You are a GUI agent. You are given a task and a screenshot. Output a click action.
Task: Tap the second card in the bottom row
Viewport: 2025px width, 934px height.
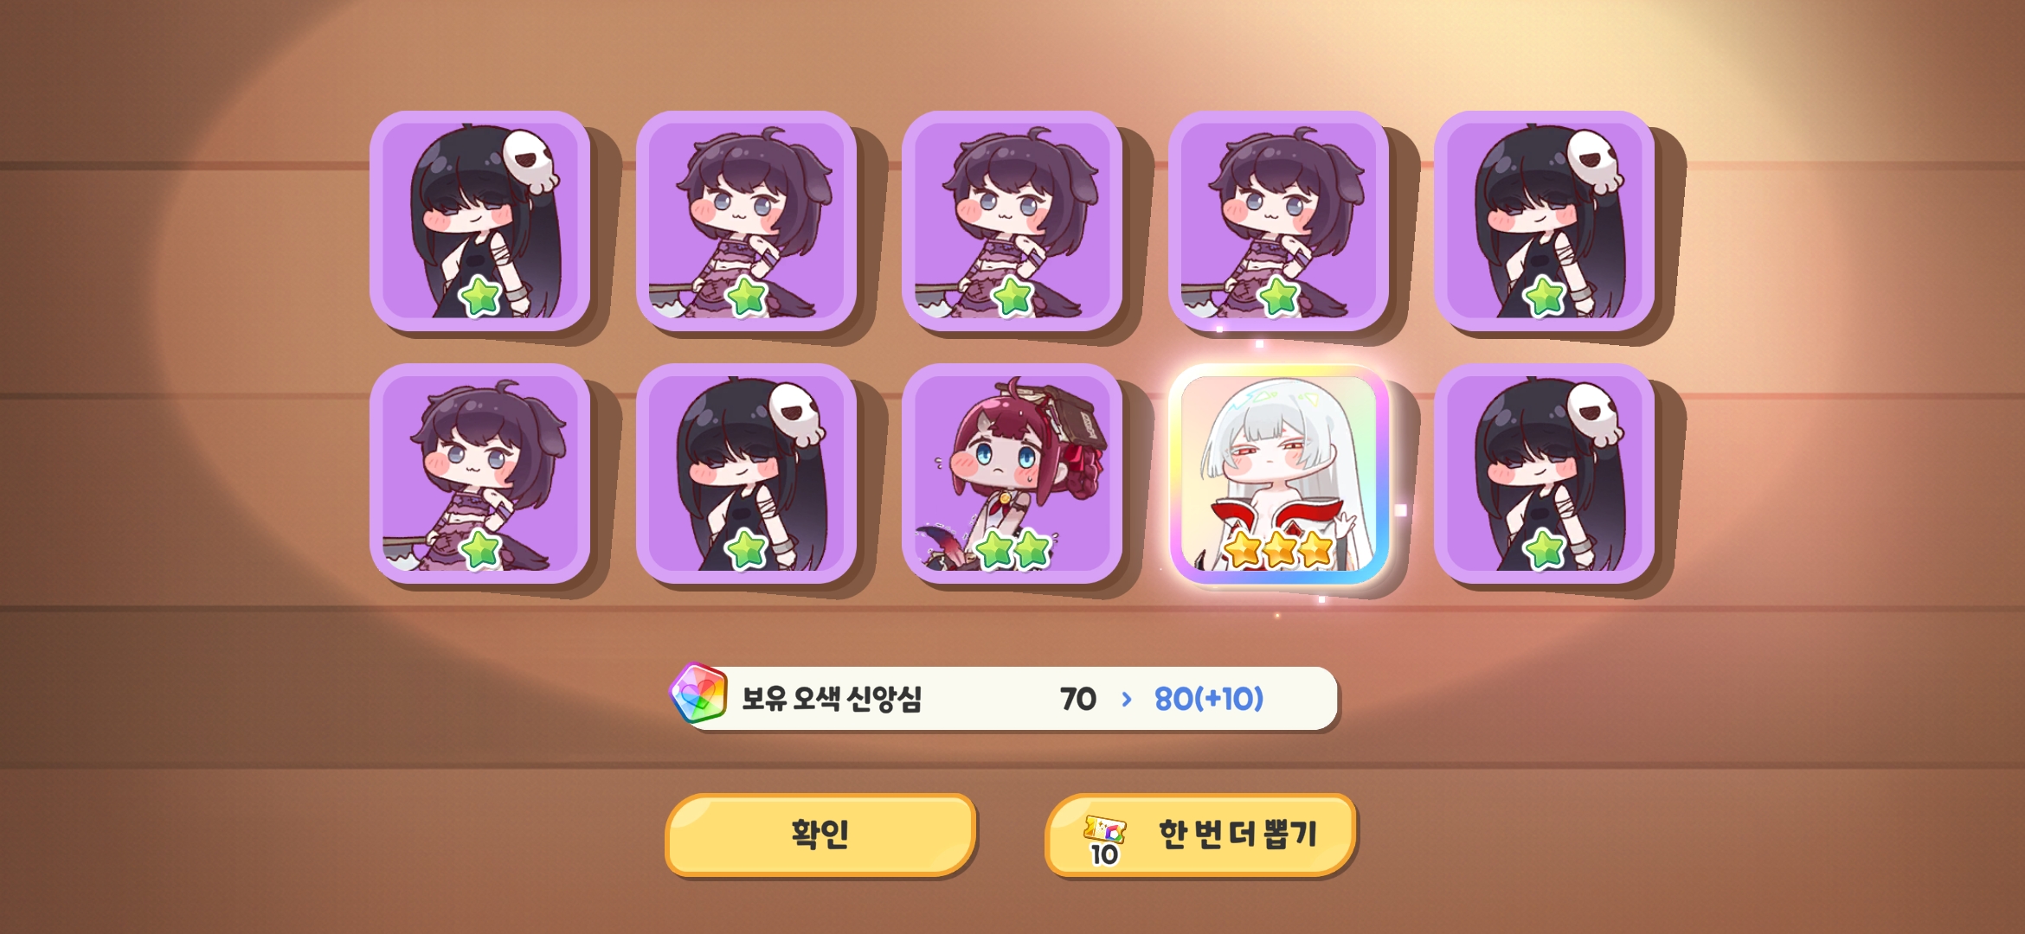coord(746,474)
